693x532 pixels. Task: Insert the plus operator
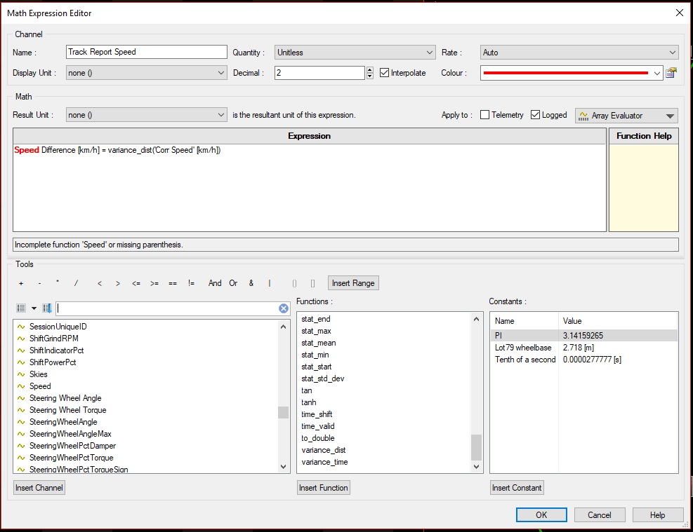[21, 283]
